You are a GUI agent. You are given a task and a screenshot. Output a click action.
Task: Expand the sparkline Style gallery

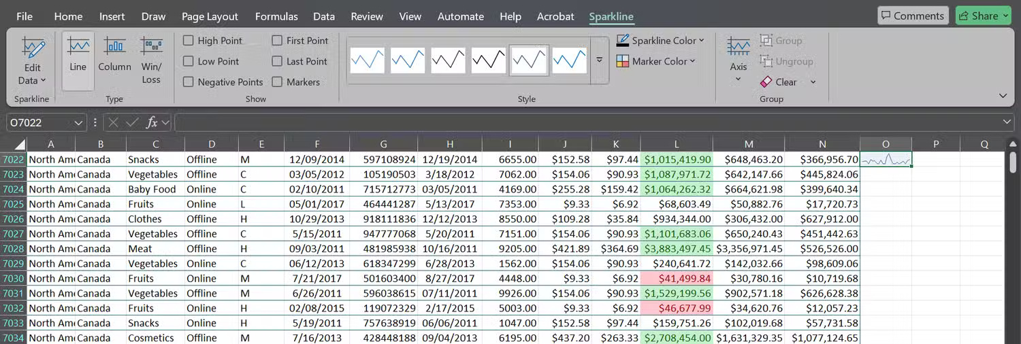[x=600, y=60]
